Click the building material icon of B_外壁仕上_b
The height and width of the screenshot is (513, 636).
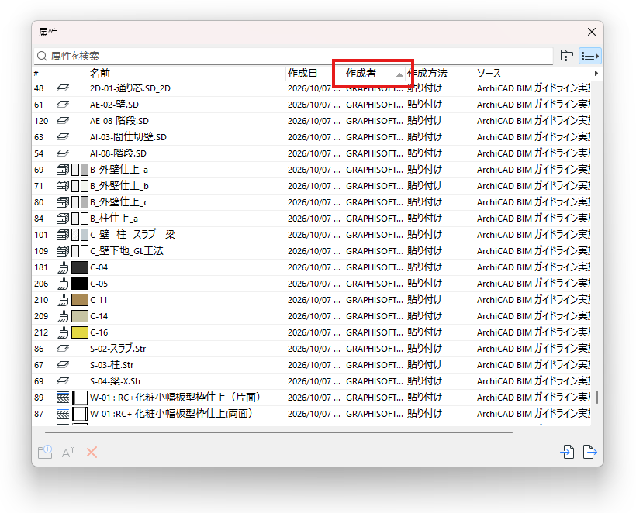point(63,185)
